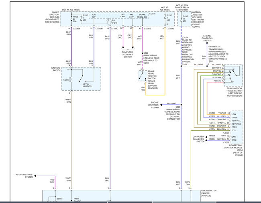Viewport: 261px width, 203px height.
Task: Click the LOGIC label
Action: point(152,14)
